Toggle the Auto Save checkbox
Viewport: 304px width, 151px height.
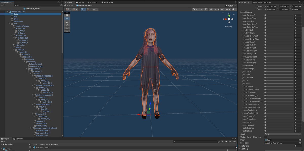[226, 6]
